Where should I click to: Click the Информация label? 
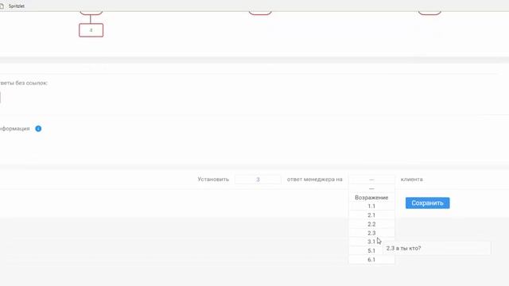14,129
